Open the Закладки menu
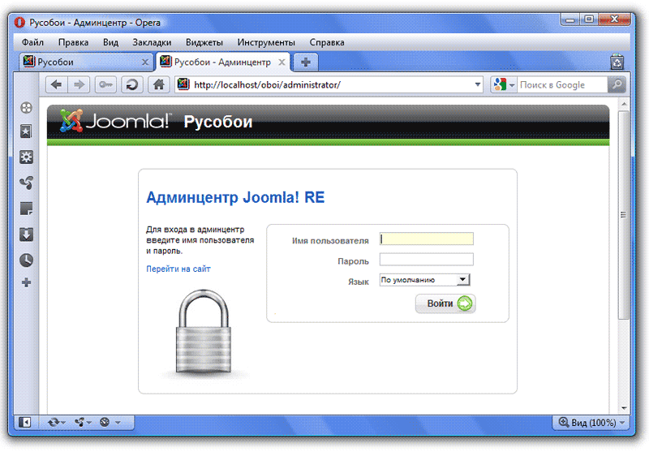649x456 pixels. (x=152, y=42)
